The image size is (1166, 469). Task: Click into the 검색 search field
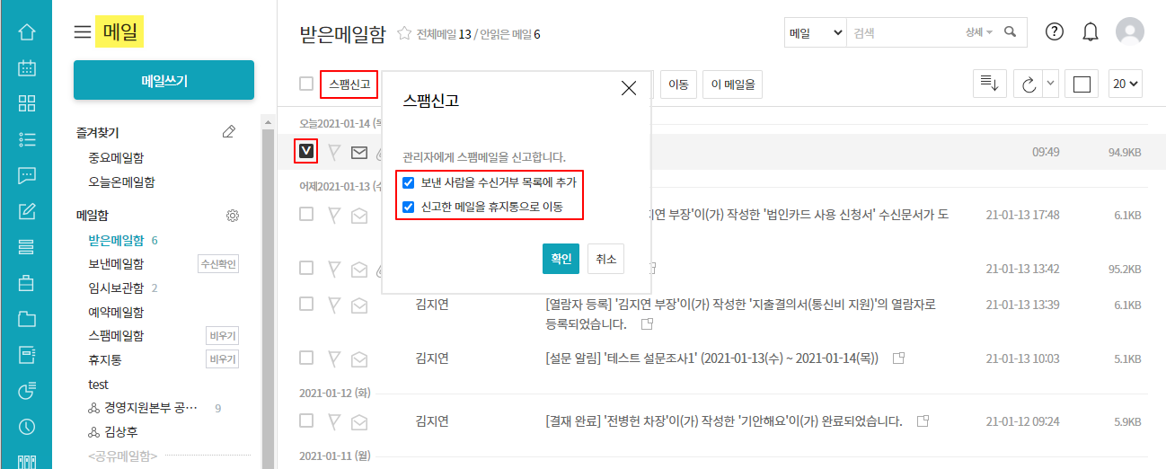(903, 32)
